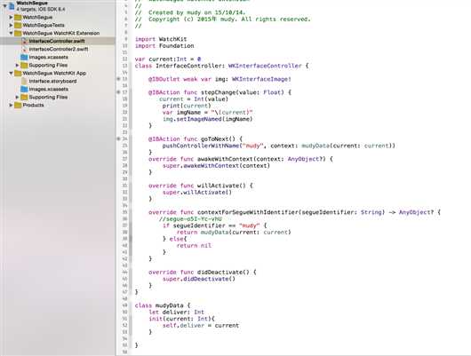The height and width of the screenshot is (356, 471).
Task: Click the WatchSegue project file icon
Action: tap(12, 5)
